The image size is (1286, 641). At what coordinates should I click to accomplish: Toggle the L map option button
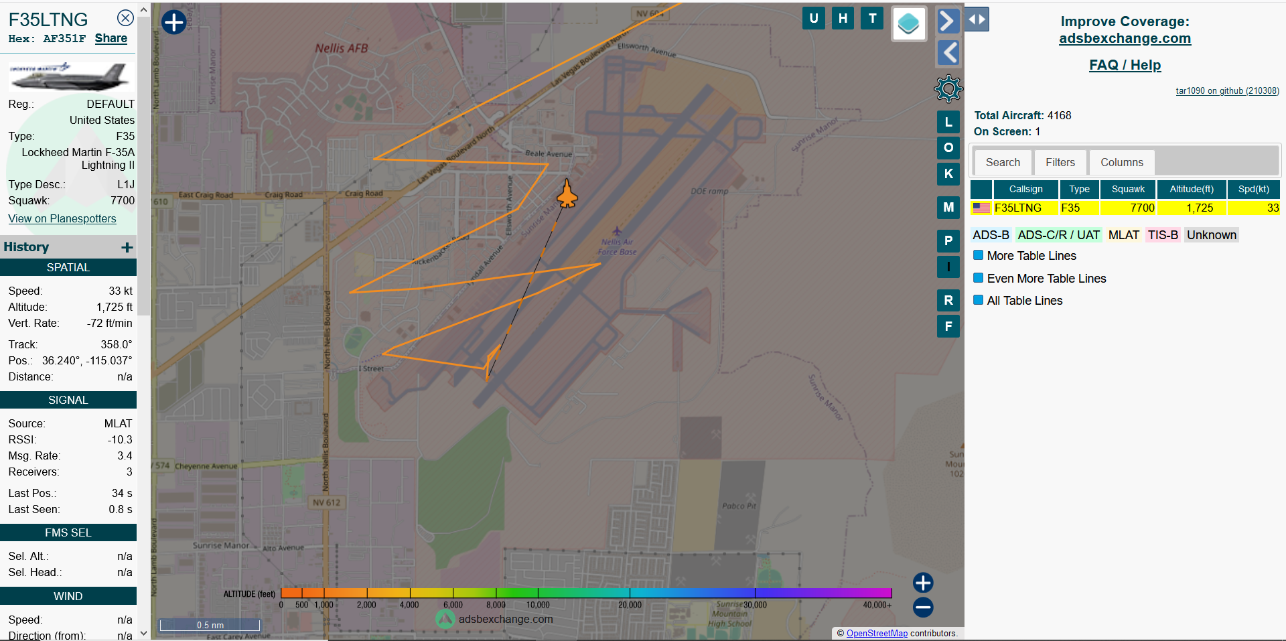tap(948, 123)
